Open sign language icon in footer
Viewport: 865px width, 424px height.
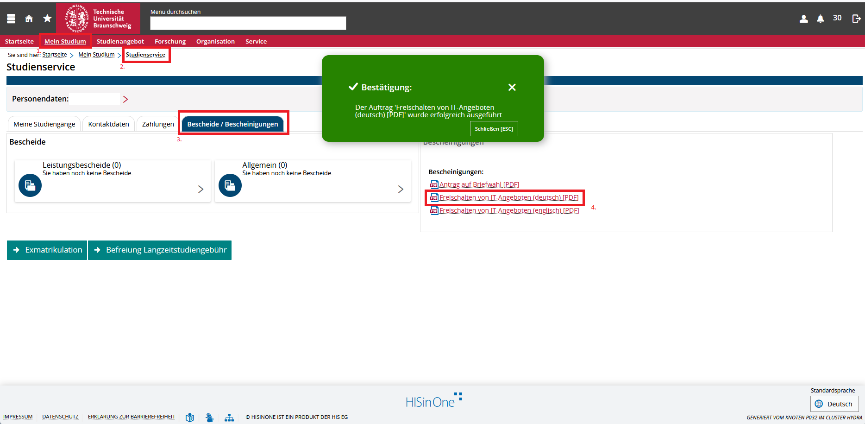210,418
